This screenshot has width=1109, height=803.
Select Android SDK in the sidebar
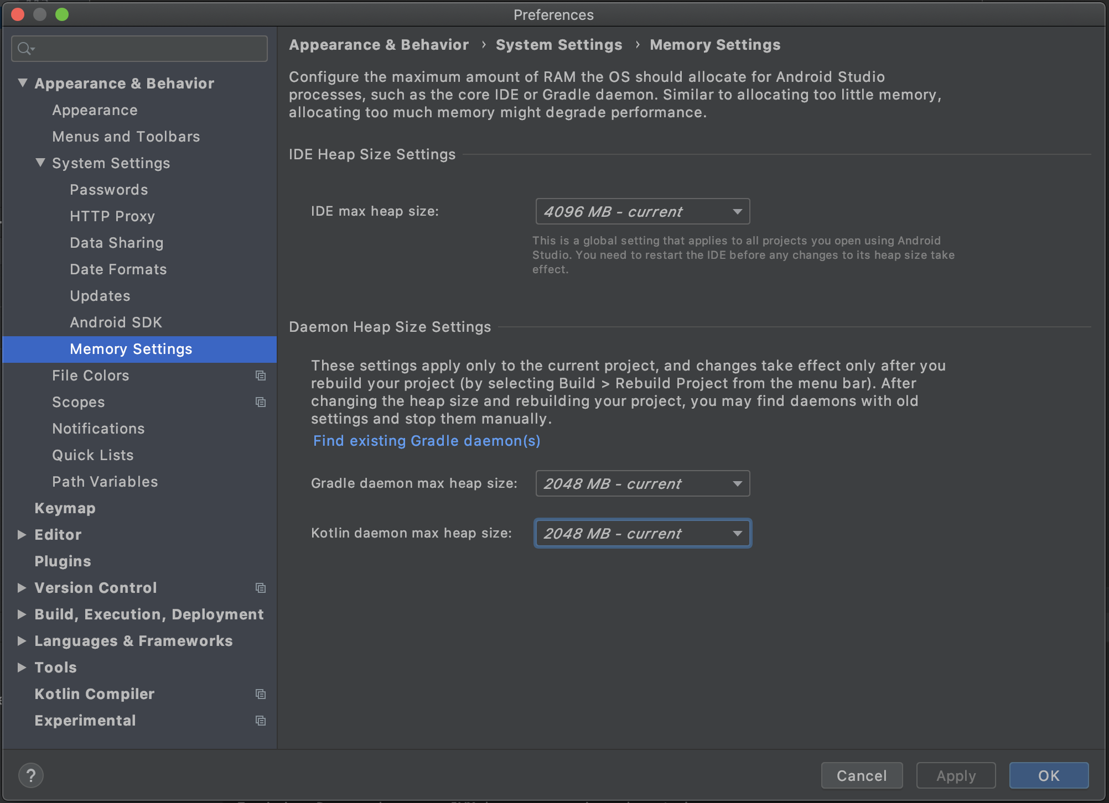click(116, 322)
